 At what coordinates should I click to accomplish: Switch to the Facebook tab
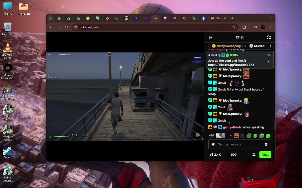(204, 18)
